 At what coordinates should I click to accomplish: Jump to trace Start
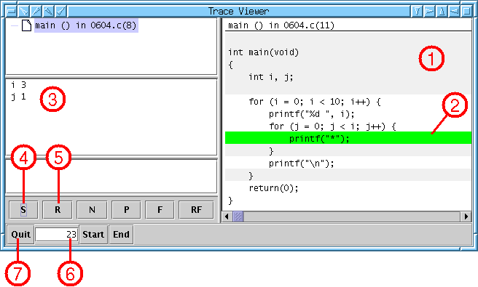93,235
